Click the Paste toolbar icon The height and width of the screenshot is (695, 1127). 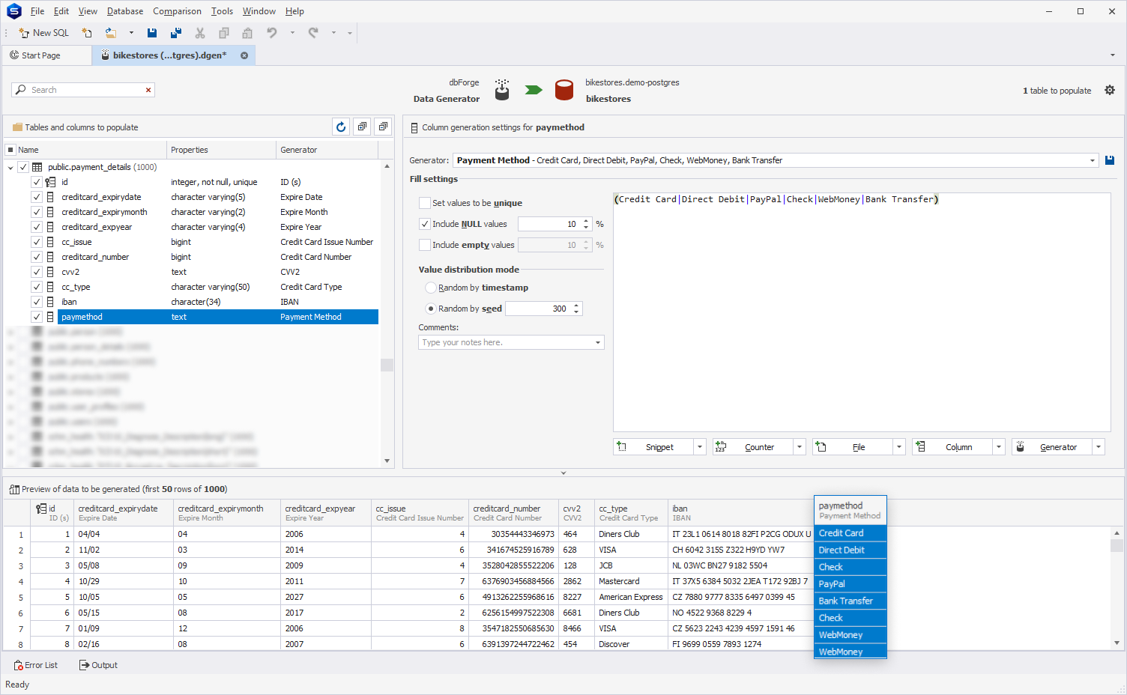tap(247, 33)
